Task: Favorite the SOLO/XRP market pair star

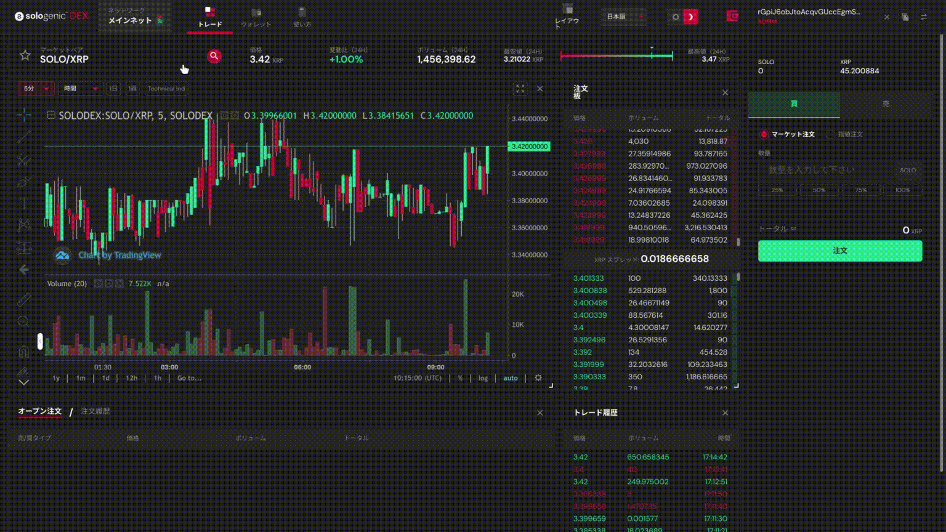Action: pos(25,55)
